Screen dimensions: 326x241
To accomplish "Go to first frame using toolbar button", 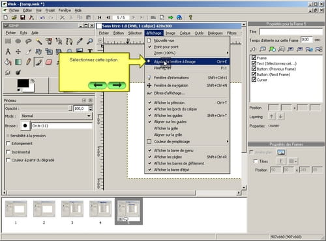I will (99, 18).
